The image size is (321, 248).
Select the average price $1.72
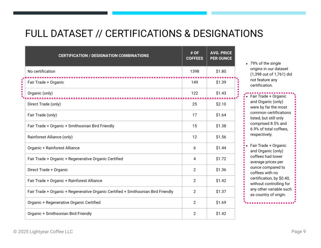221,159
